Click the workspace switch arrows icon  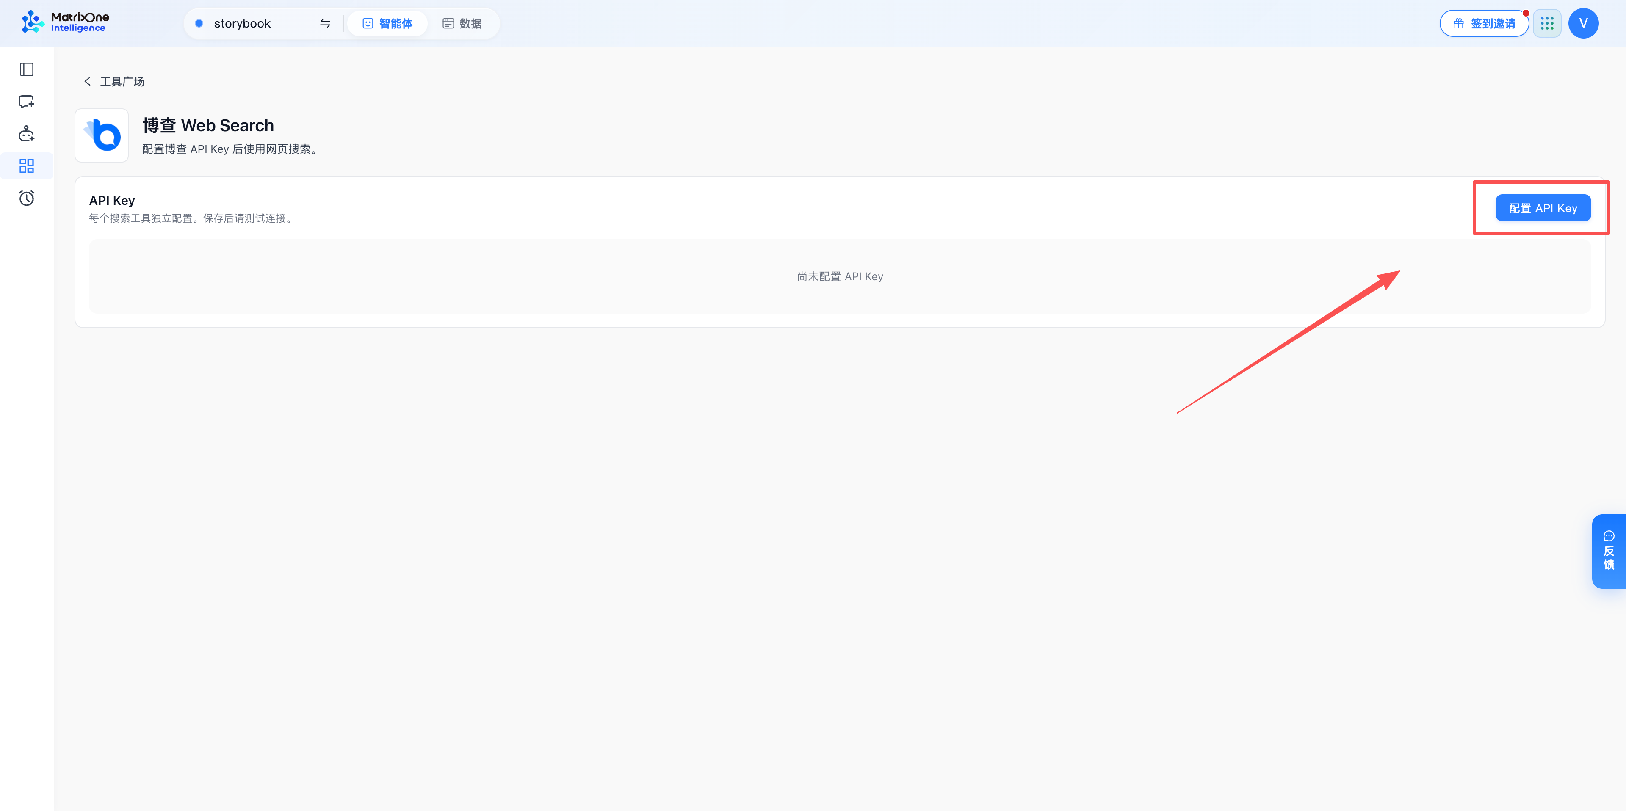coord(325,23)
